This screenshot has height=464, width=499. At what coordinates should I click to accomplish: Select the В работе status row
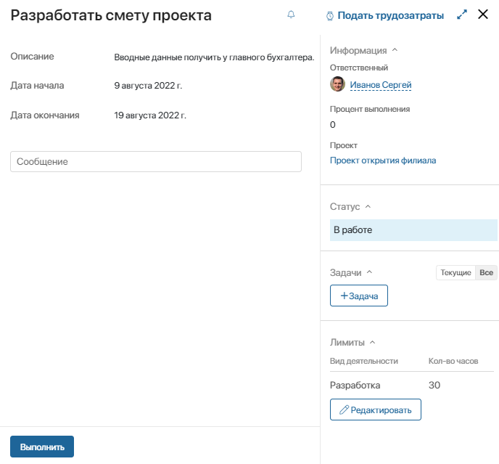click(413, 230)
